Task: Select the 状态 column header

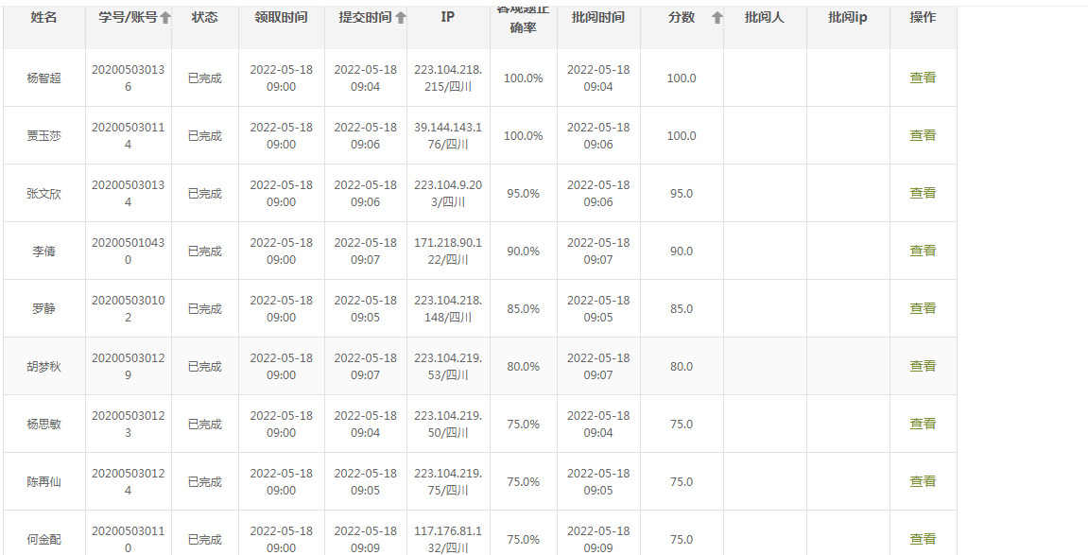Action: 205,17
